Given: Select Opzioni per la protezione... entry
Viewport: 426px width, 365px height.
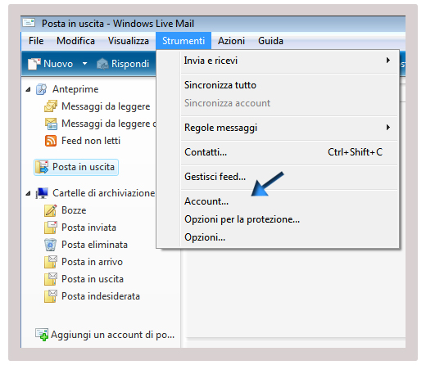Looking at the screenshot, I should pos(242,219).
